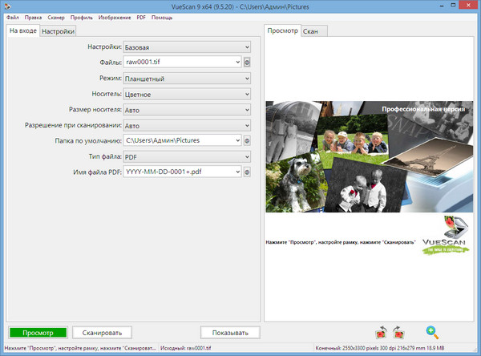
Task: Click the browse icon beside Папка по умолчанию
Action: coord(248,140)
